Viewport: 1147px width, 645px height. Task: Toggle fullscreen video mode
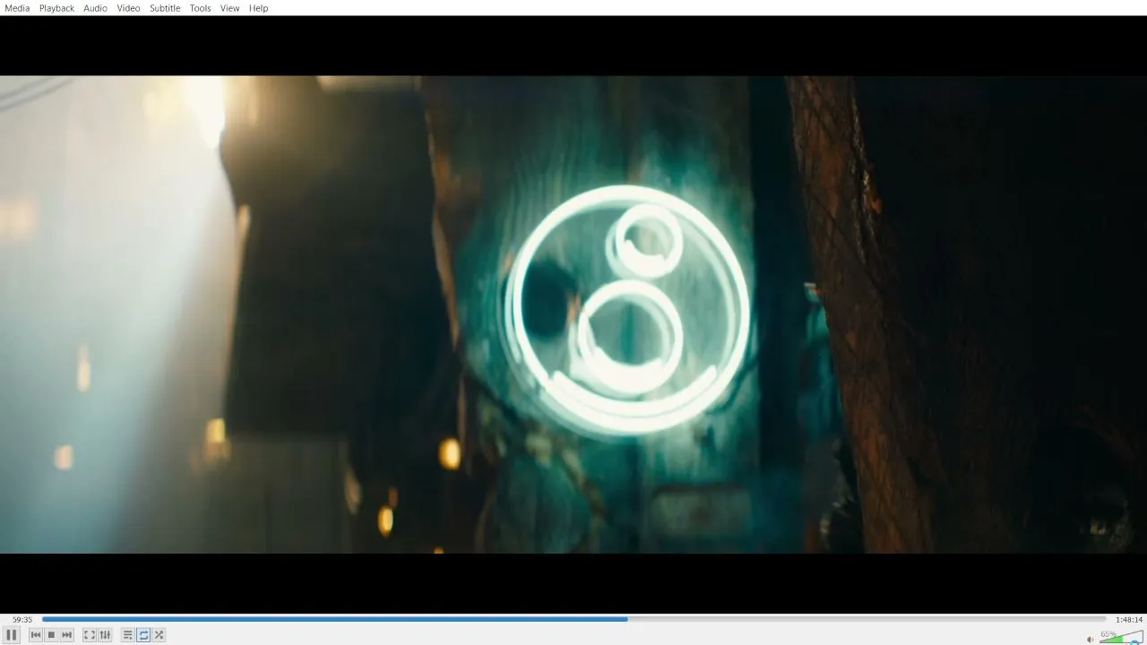pos(90,635)
